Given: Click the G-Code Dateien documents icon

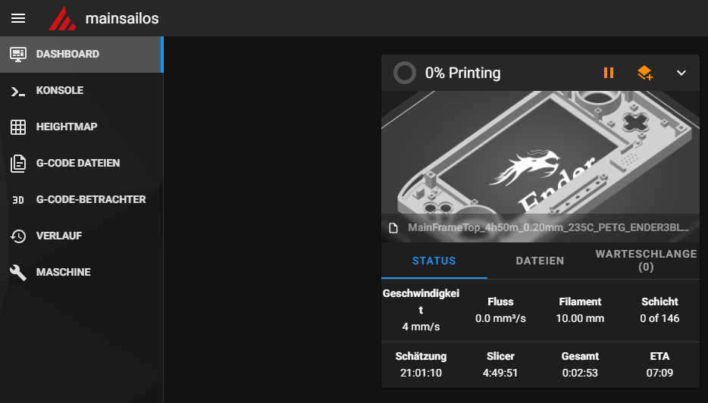Looking at the screenshot, I should (x=18, y=164).
